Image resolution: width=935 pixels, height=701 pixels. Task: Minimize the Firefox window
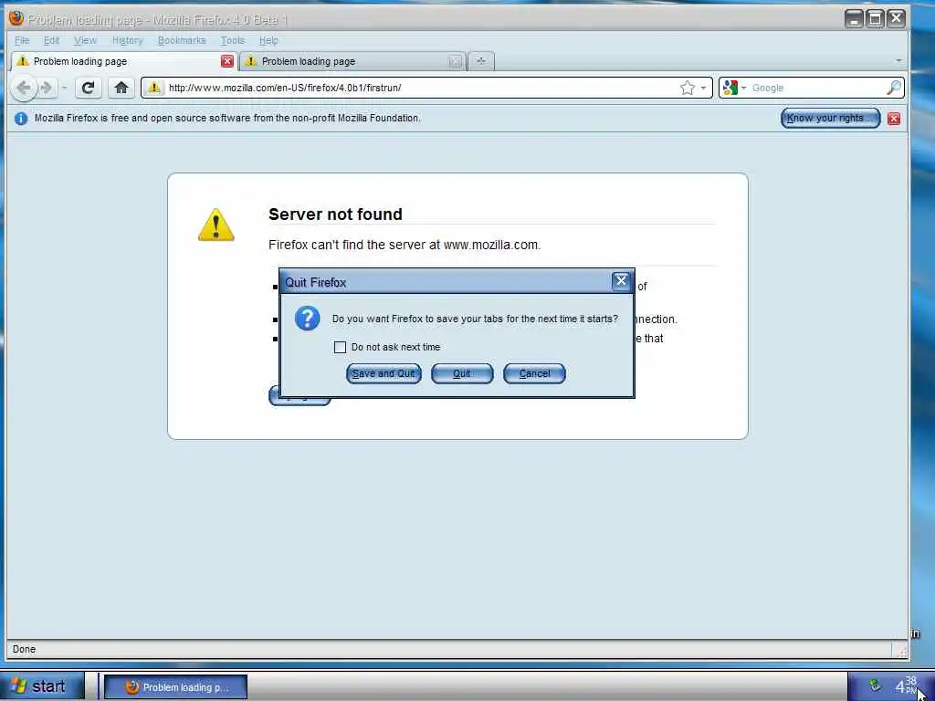pos(854,19)
